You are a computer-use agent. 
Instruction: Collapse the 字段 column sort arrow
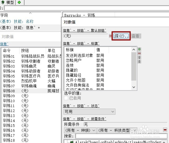[30, 13]
